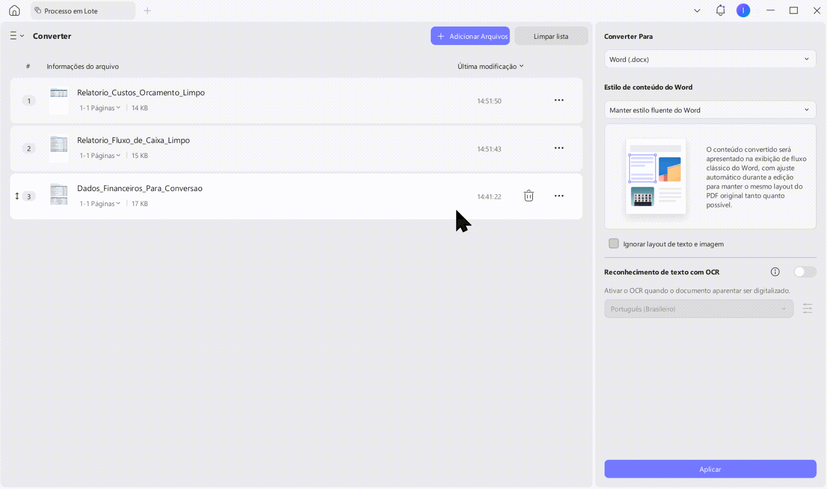Open notifications bell icon

click(720, 10)
